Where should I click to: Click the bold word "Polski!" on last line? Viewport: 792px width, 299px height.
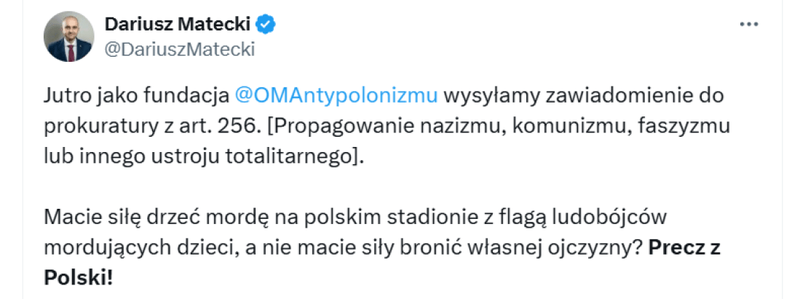(79, 277)
